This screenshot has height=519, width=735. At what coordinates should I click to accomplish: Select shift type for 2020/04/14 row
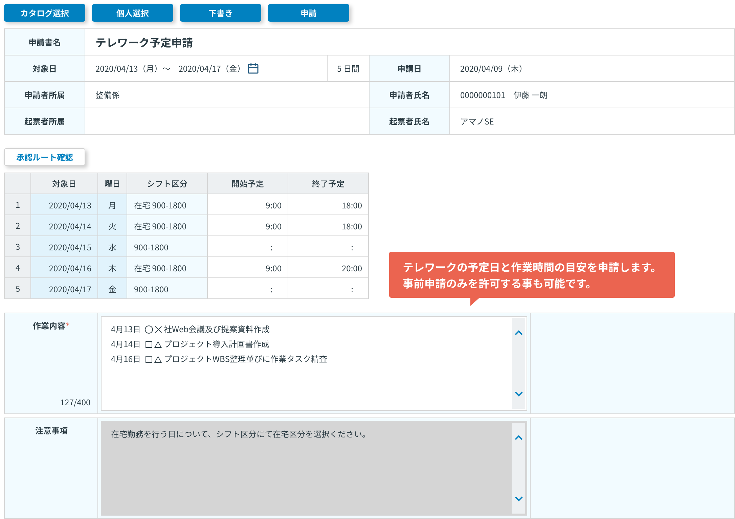pyautogui.click(x=167, y=226)
